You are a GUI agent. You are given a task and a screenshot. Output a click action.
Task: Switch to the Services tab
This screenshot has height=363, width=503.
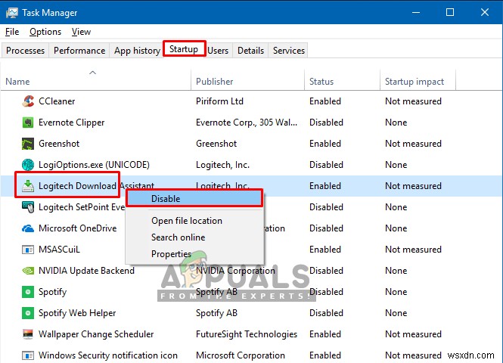point(289,51)
